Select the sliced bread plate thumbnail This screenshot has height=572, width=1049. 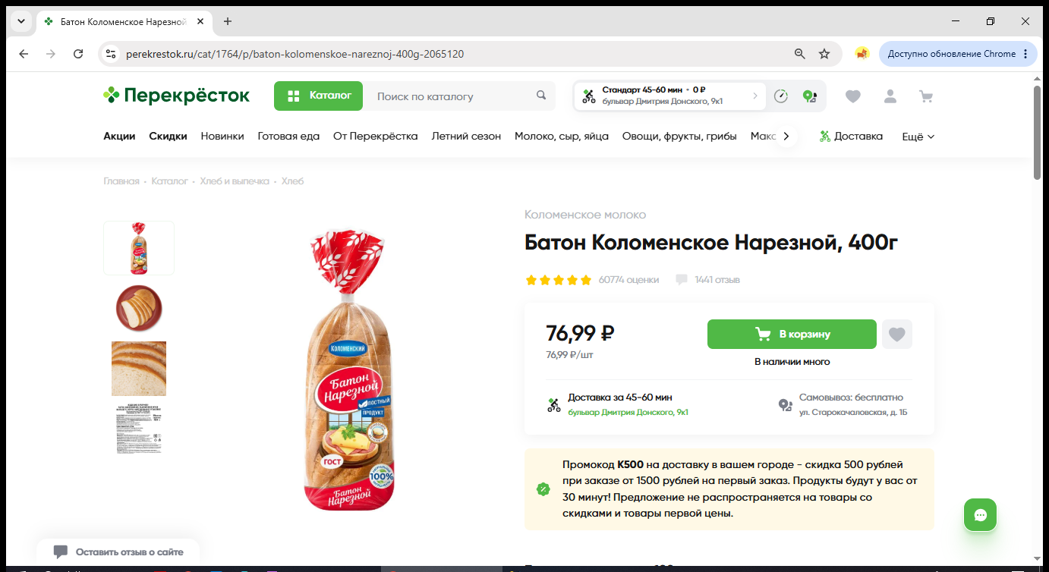pyautogui.click(x=139, y=308)
